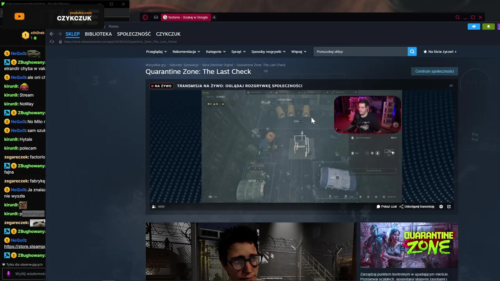Go to SPOŁECZNOŚĆ tab

click(134, 34)
